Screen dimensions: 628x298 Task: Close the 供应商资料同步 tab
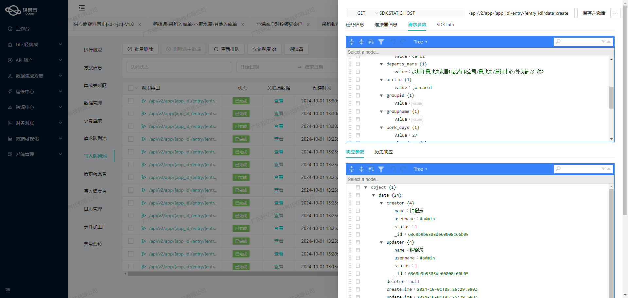pos(140,25)
